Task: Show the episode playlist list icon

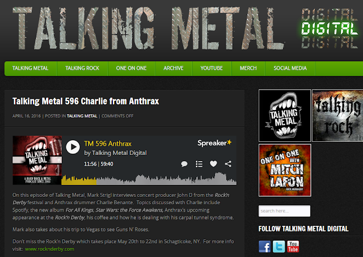Action: coord(199,164)
